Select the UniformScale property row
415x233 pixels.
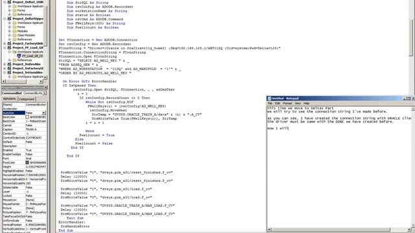(x=25, y=221)
